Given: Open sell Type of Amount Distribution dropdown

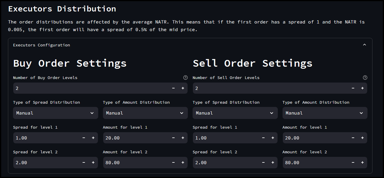Looking at the screenshot, I should coord(325,113).
